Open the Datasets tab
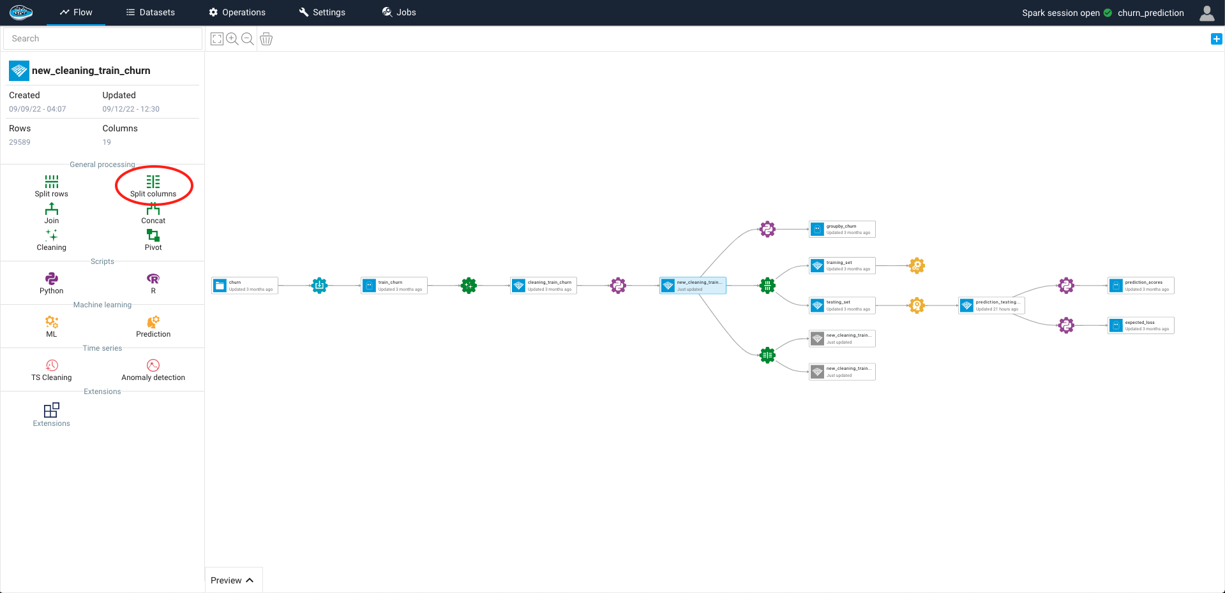The height and width of the screenshot is (593, 1225). pyautogui.click(x=151, y=12)
